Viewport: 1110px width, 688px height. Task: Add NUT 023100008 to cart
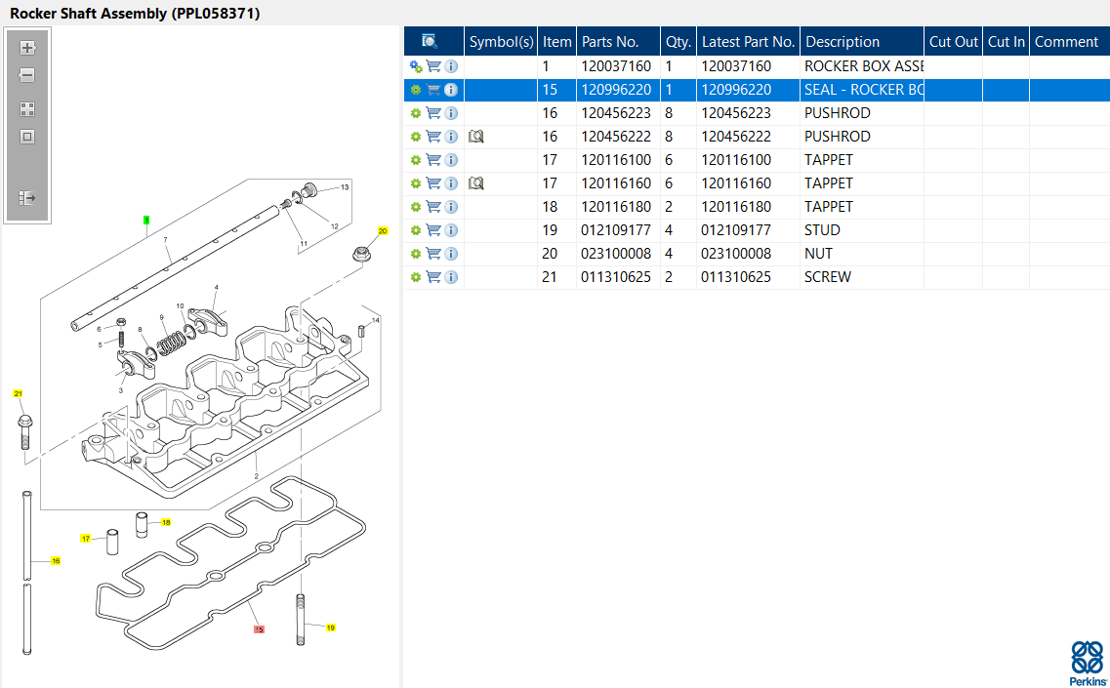tap(433, 254)
